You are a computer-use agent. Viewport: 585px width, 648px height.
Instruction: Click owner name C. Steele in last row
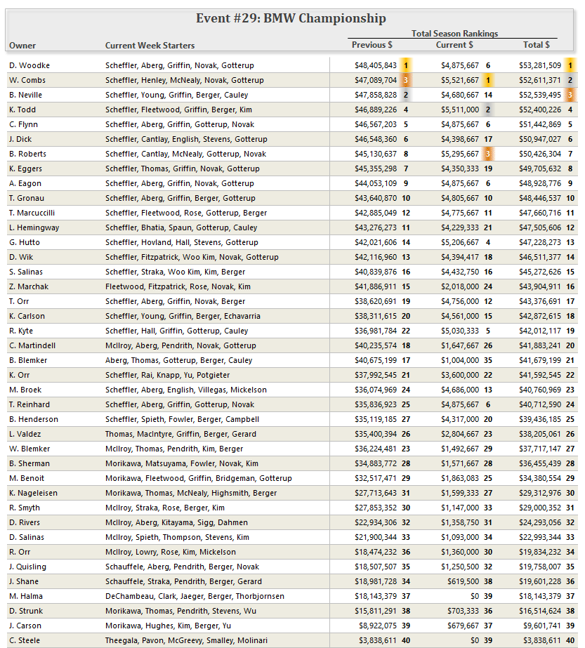pos(25,640)
